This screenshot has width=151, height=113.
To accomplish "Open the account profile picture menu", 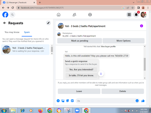I will coord(143,15).
